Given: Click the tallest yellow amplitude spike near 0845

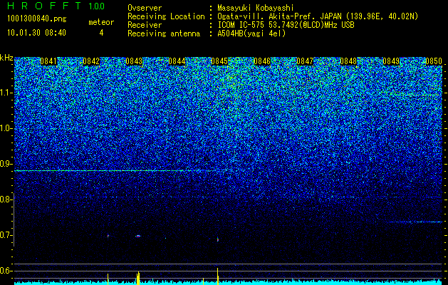Looking at the screenshot, I should pos(218,276).
